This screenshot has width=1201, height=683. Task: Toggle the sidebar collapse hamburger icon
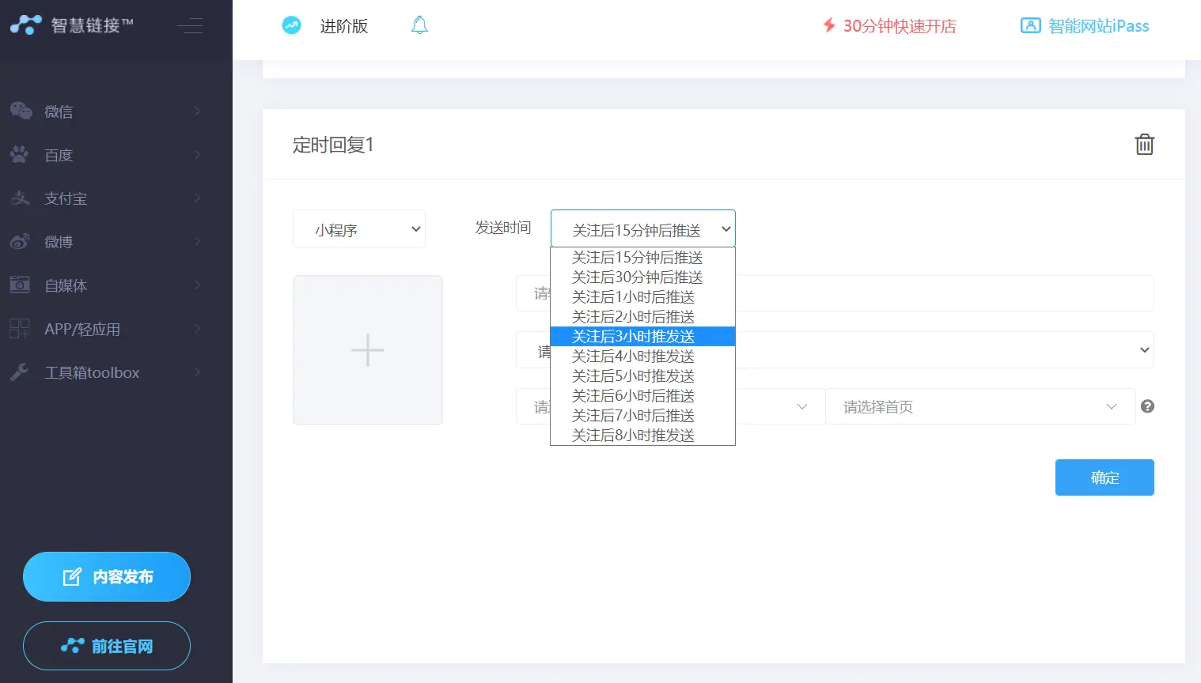[190, 26]
